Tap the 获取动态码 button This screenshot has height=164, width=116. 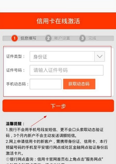coord(79,84)
